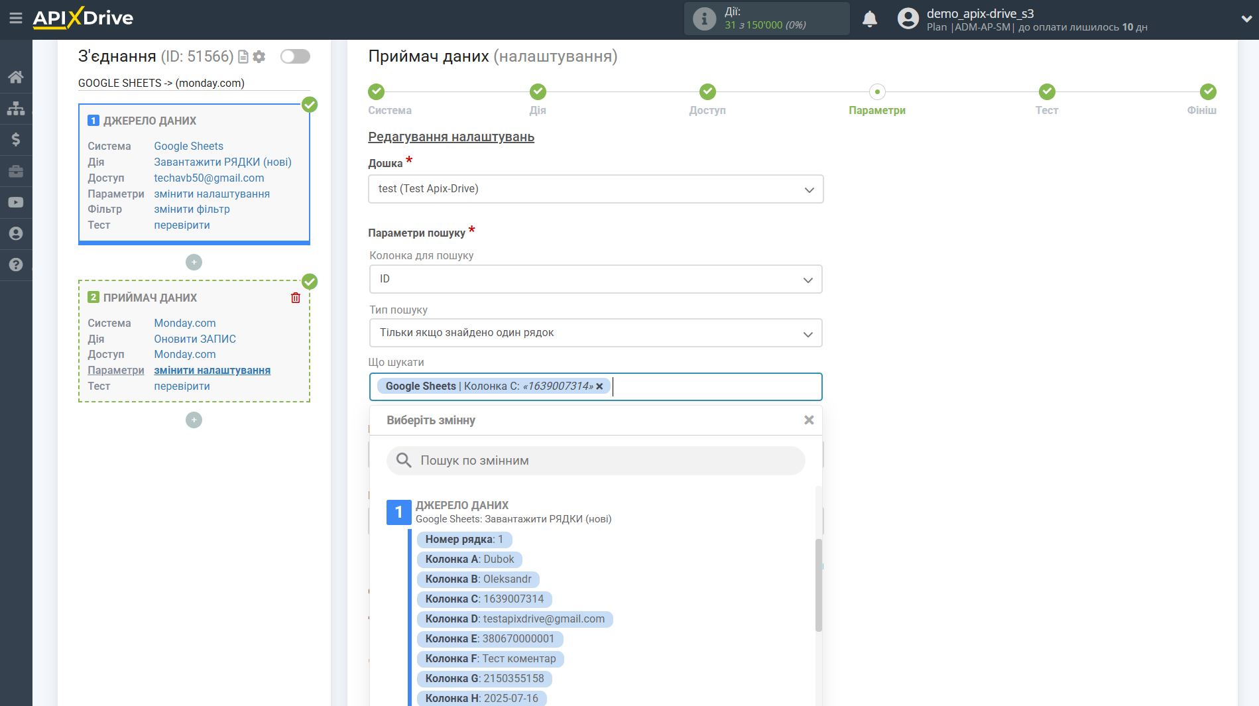Close the variable selection panel

tap(809, 420)
